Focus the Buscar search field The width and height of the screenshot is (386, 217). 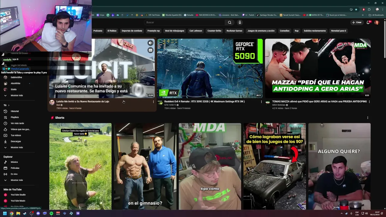pyautogui.click(x=185, y=22)
